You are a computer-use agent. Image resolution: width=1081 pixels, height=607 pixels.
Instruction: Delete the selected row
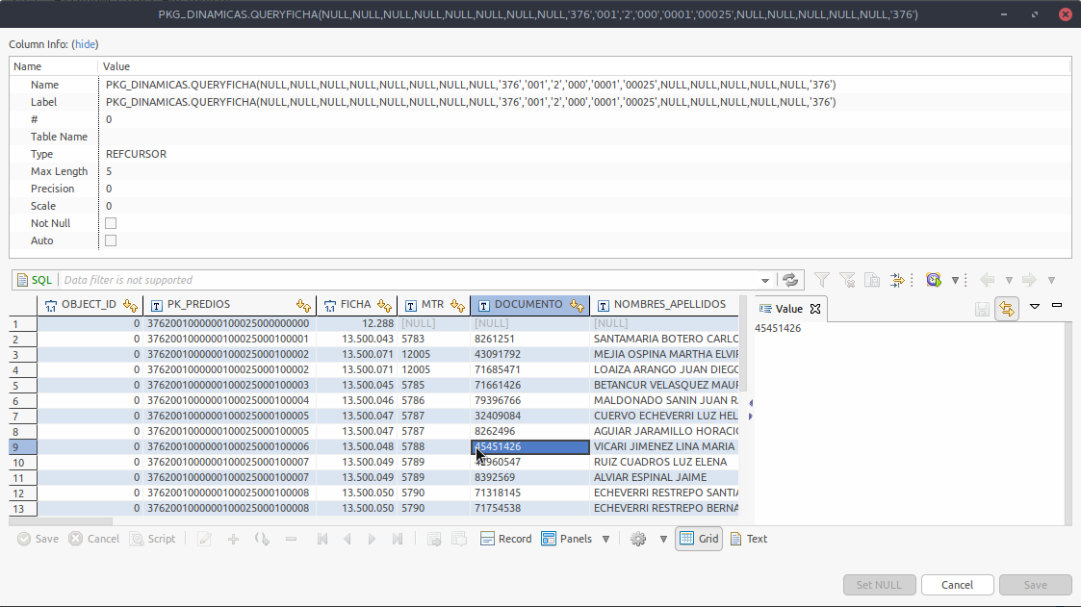(x=289, y=539)
